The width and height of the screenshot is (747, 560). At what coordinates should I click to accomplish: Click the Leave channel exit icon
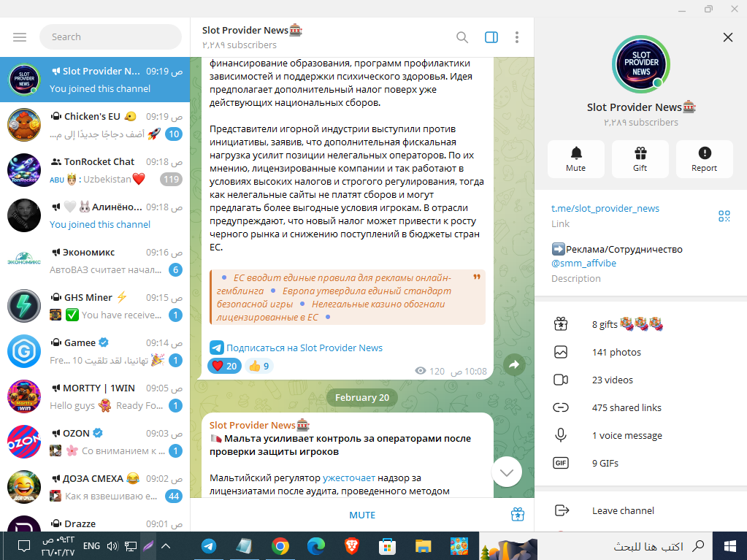[562, 510]
